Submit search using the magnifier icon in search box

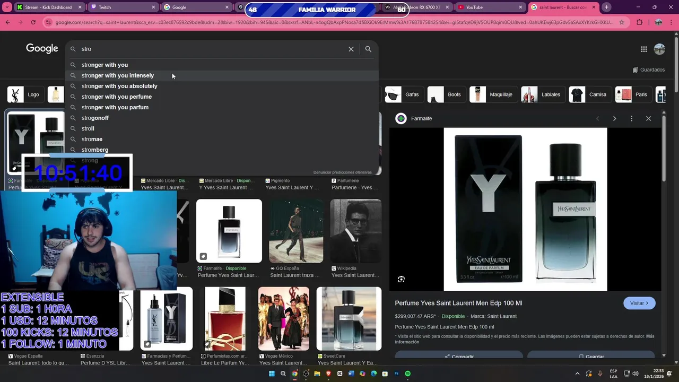point(368,49)
